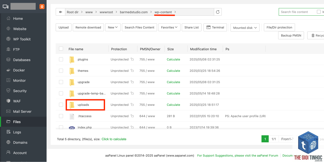Click chevron after barmedstudio.com in path

tap(151, 12)
